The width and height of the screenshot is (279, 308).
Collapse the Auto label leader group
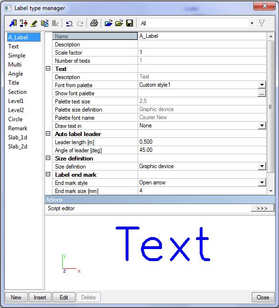click(x=48, y=134)
